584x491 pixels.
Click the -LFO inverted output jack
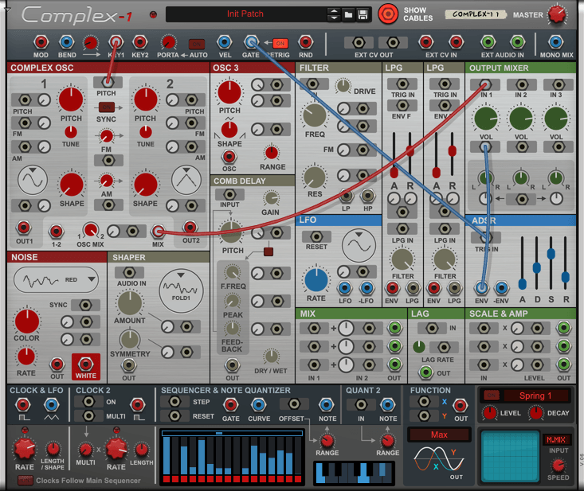[366, 287]
